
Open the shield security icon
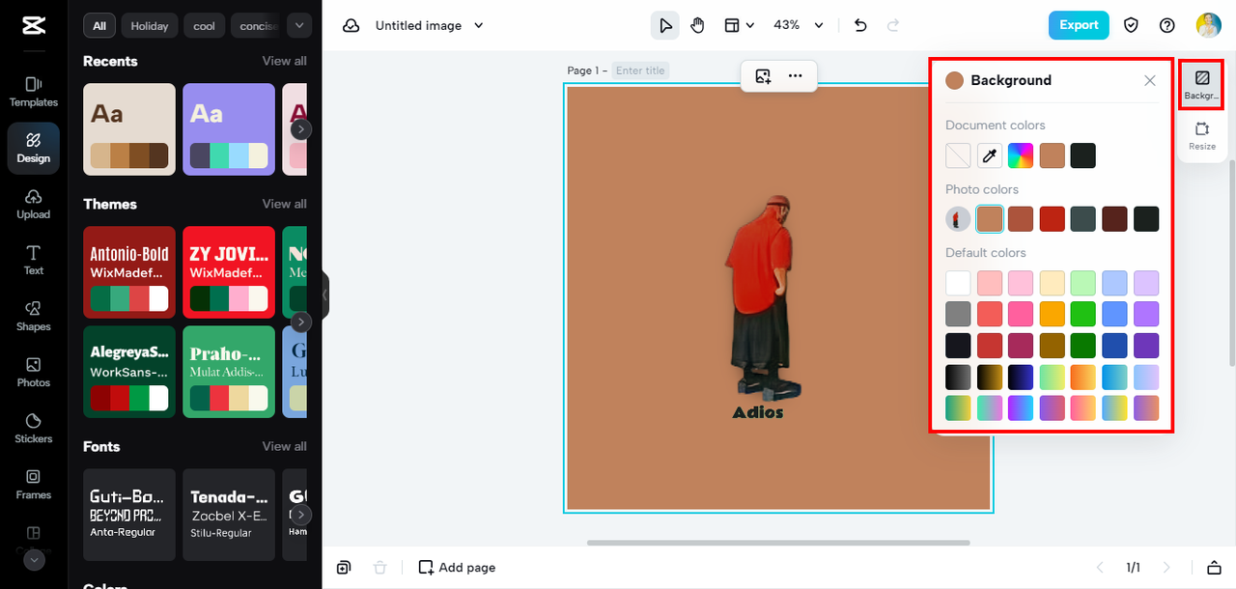pos(1132,25)
